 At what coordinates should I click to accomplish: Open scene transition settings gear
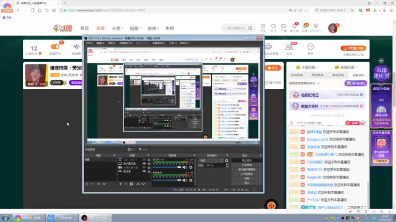click(227, 161)
